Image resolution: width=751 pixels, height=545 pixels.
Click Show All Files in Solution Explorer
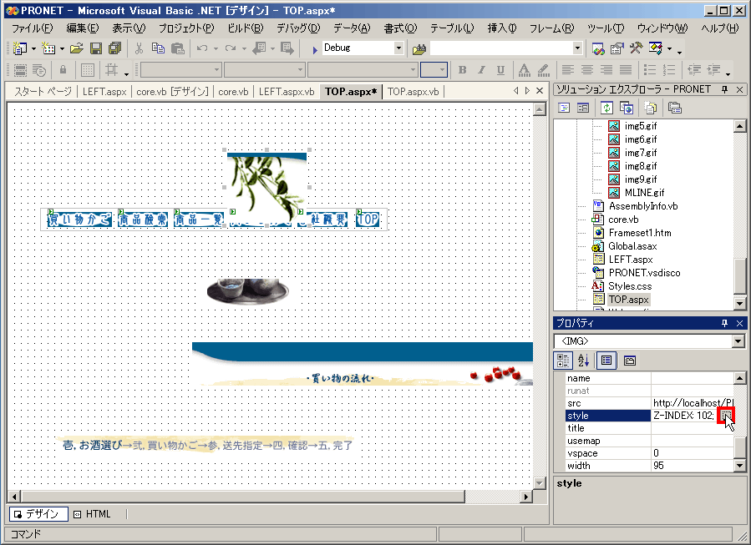tap(650, 108)
